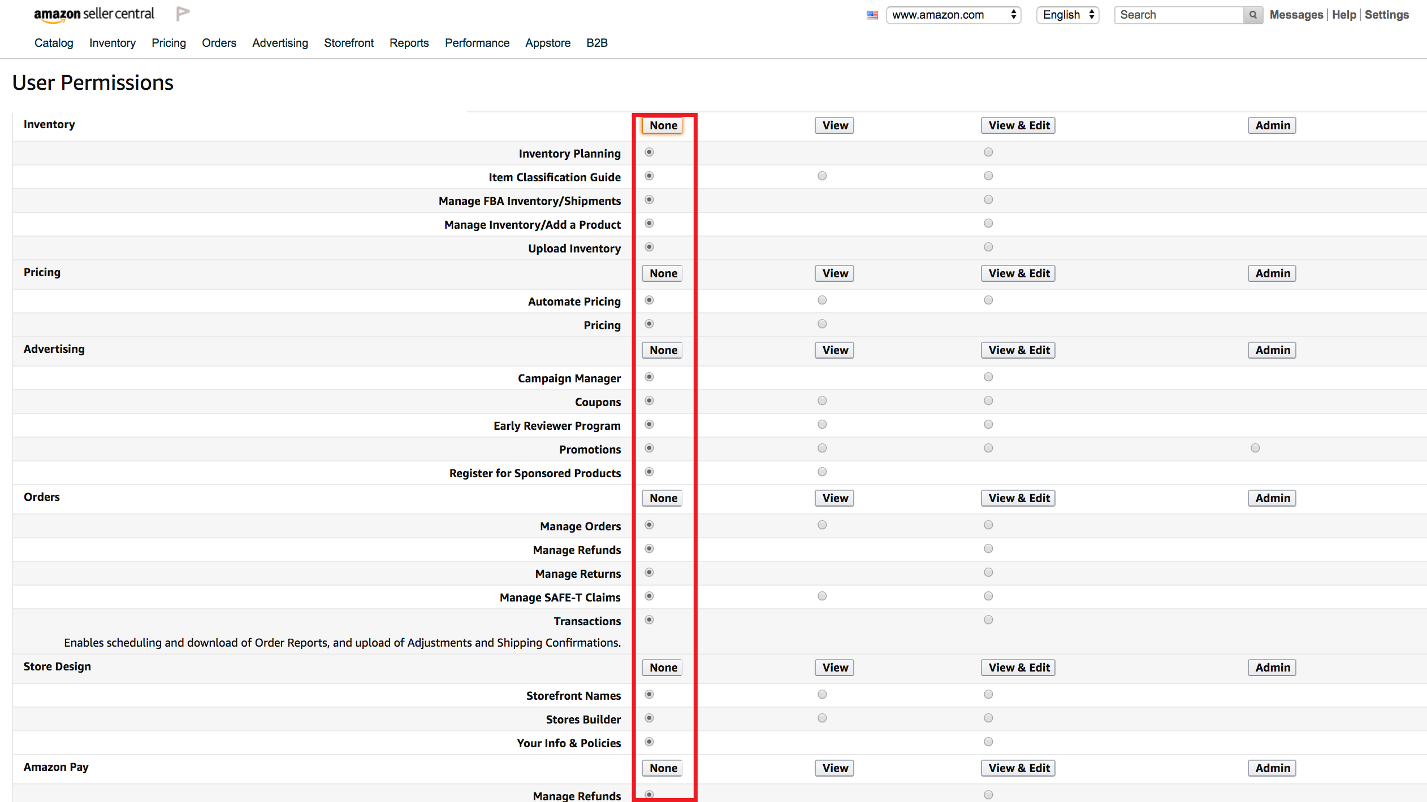Select View for Coupons
1427x802 pixels.
tap(822, 400)
